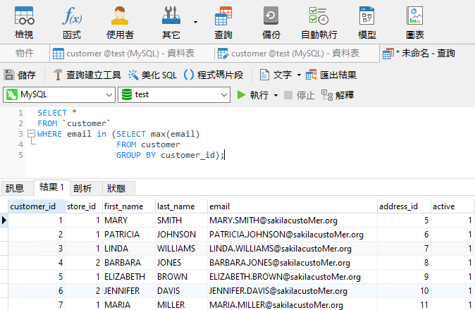
Task: Click the 執行 (Run) button
Action: 254,95
